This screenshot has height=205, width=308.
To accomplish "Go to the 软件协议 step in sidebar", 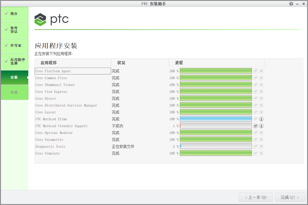I will pos(15,30).
